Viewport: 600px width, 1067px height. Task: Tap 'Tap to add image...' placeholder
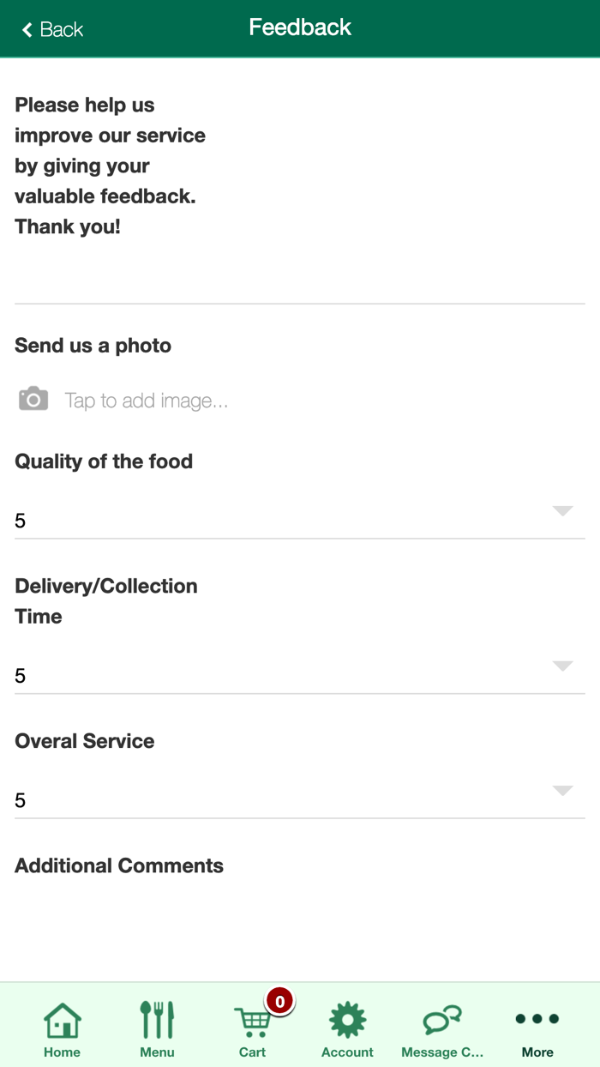(147, 400)
